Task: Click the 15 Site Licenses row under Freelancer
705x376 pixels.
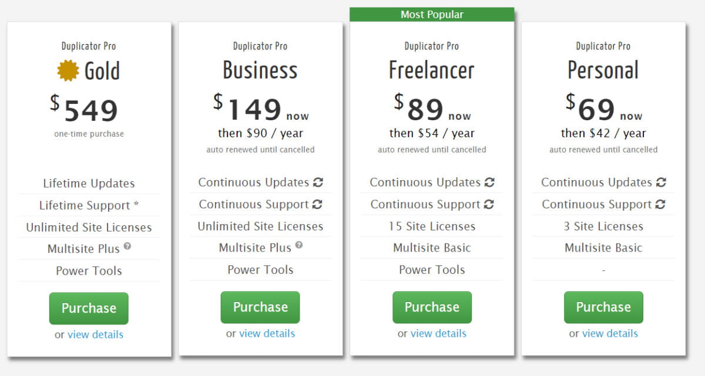Action: coord(432,226)
